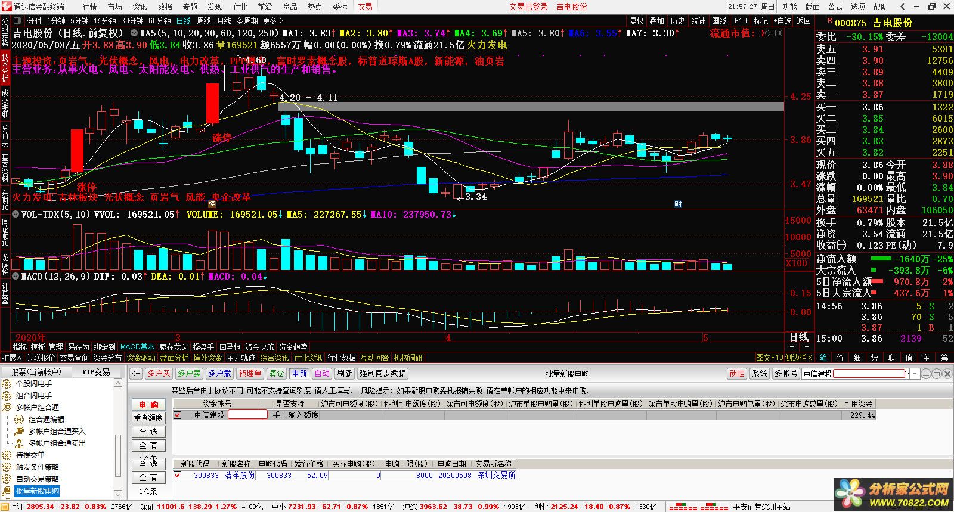Expand the 更多> period options
This screenshot has width=954, height=512.
pyautogui.click(x=274, y=21)
